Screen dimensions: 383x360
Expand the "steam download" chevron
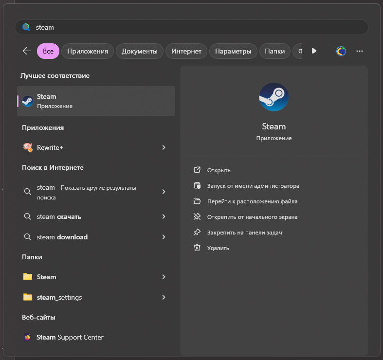[x=164, y=237]
